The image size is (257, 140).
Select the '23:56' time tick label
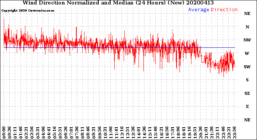tap(235, 133)
